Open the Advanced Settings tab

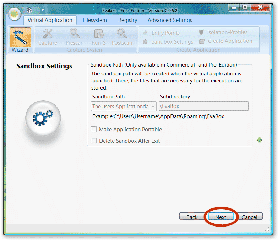pos(170,20)
